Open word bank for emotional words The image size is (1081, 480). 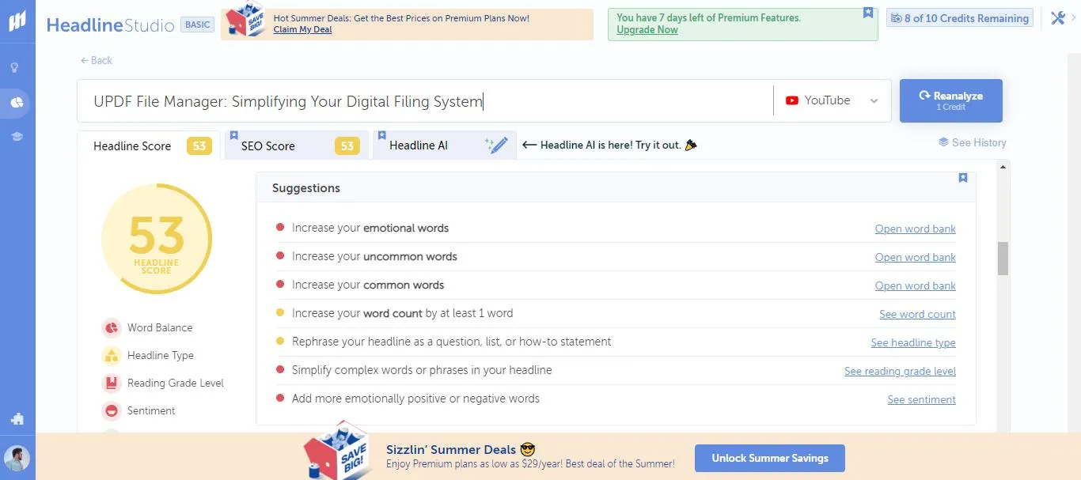915,229
